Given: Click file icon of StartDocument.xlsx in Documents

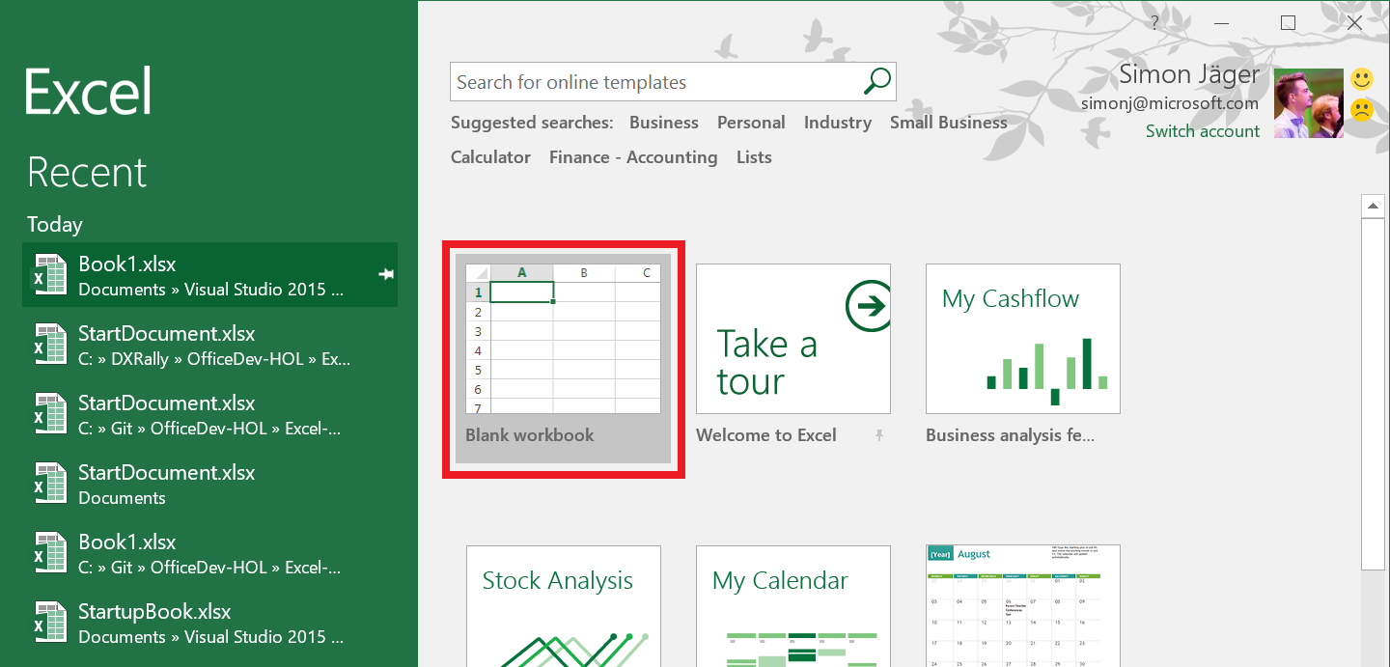Looking at the screenshot, I should tap(49, 484).
